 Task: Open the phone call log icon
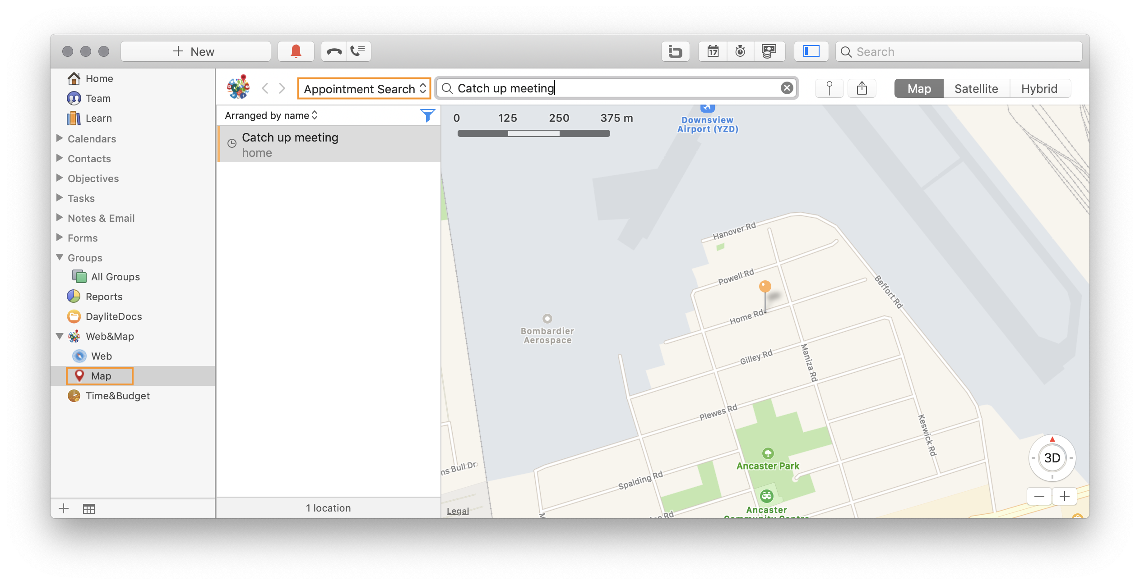(358, 51)
